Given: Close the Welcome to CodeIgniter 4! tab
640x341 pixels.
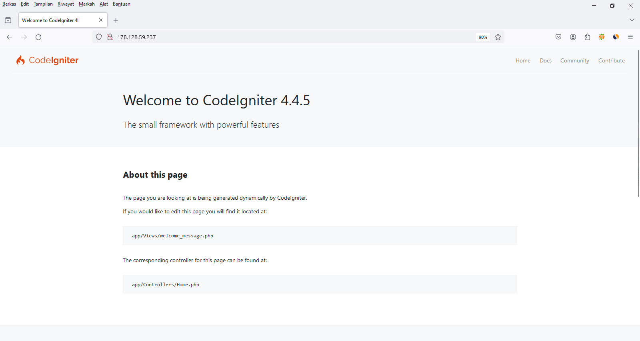Looking at the screenshot, I should (101, 20).
